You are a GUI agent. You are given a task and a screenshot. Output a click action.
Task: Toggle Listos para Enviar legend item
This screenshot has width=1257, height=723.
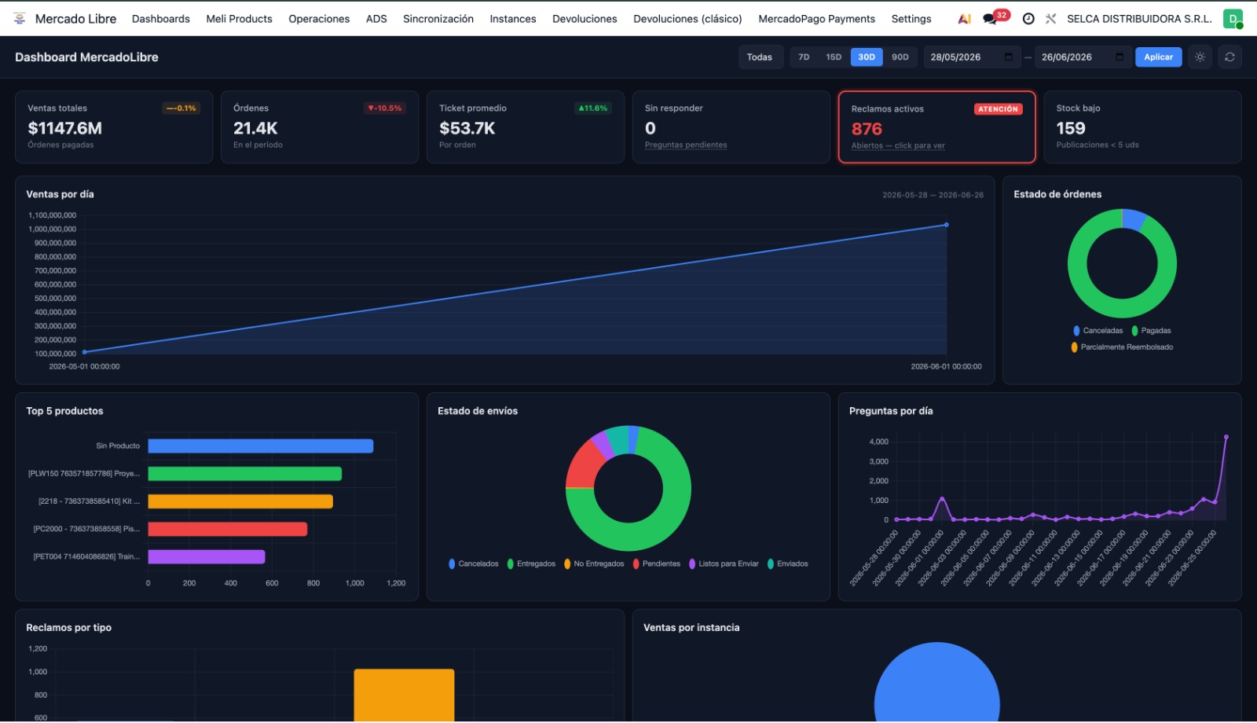724,563
